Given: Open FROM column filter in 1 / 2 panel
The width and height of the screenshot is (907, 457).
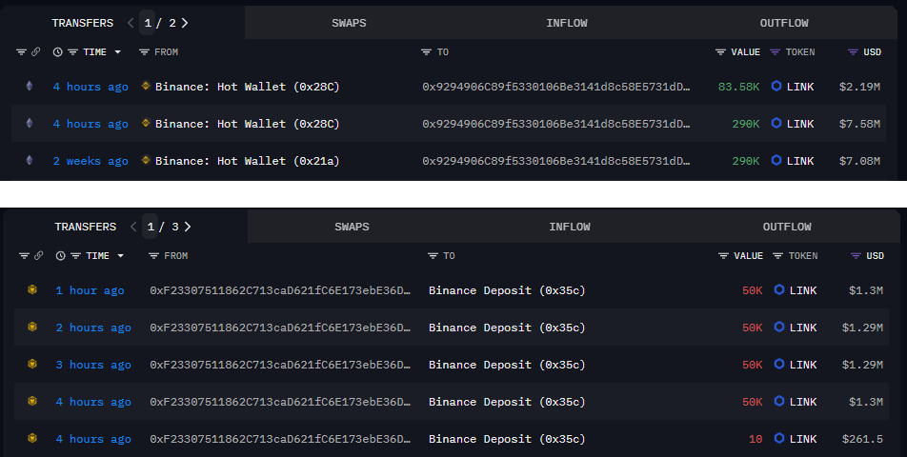Looking at the screenshot, I should 144,52.
